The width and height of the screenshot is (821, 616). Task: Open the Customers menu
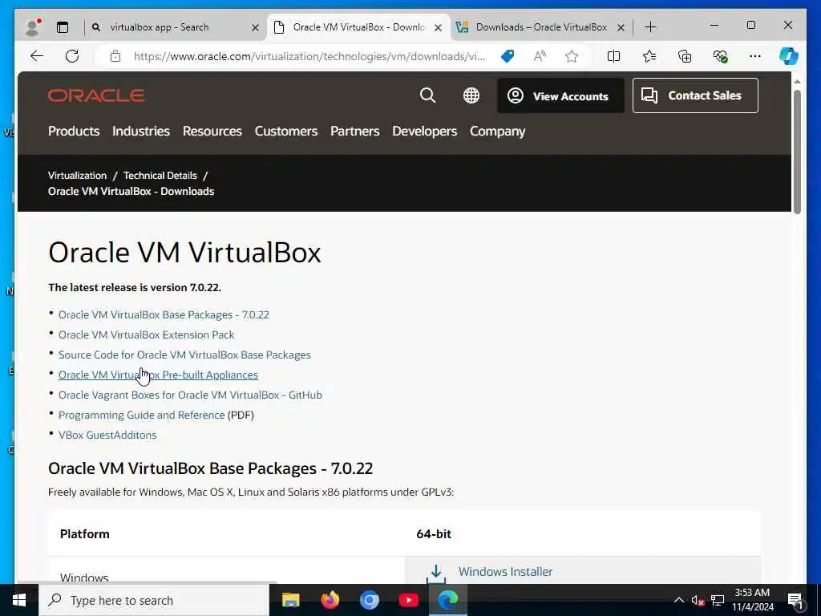pos(286,131)
